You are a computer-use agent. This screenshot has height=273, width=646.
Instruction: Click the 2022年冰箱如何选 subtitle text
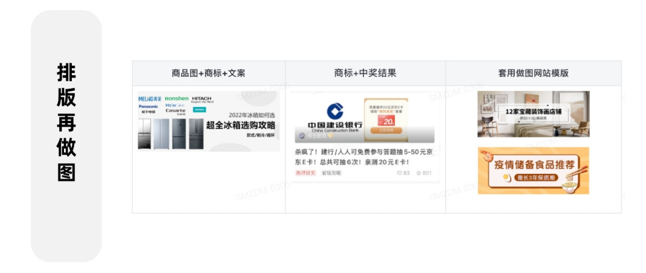coord(252,116)
